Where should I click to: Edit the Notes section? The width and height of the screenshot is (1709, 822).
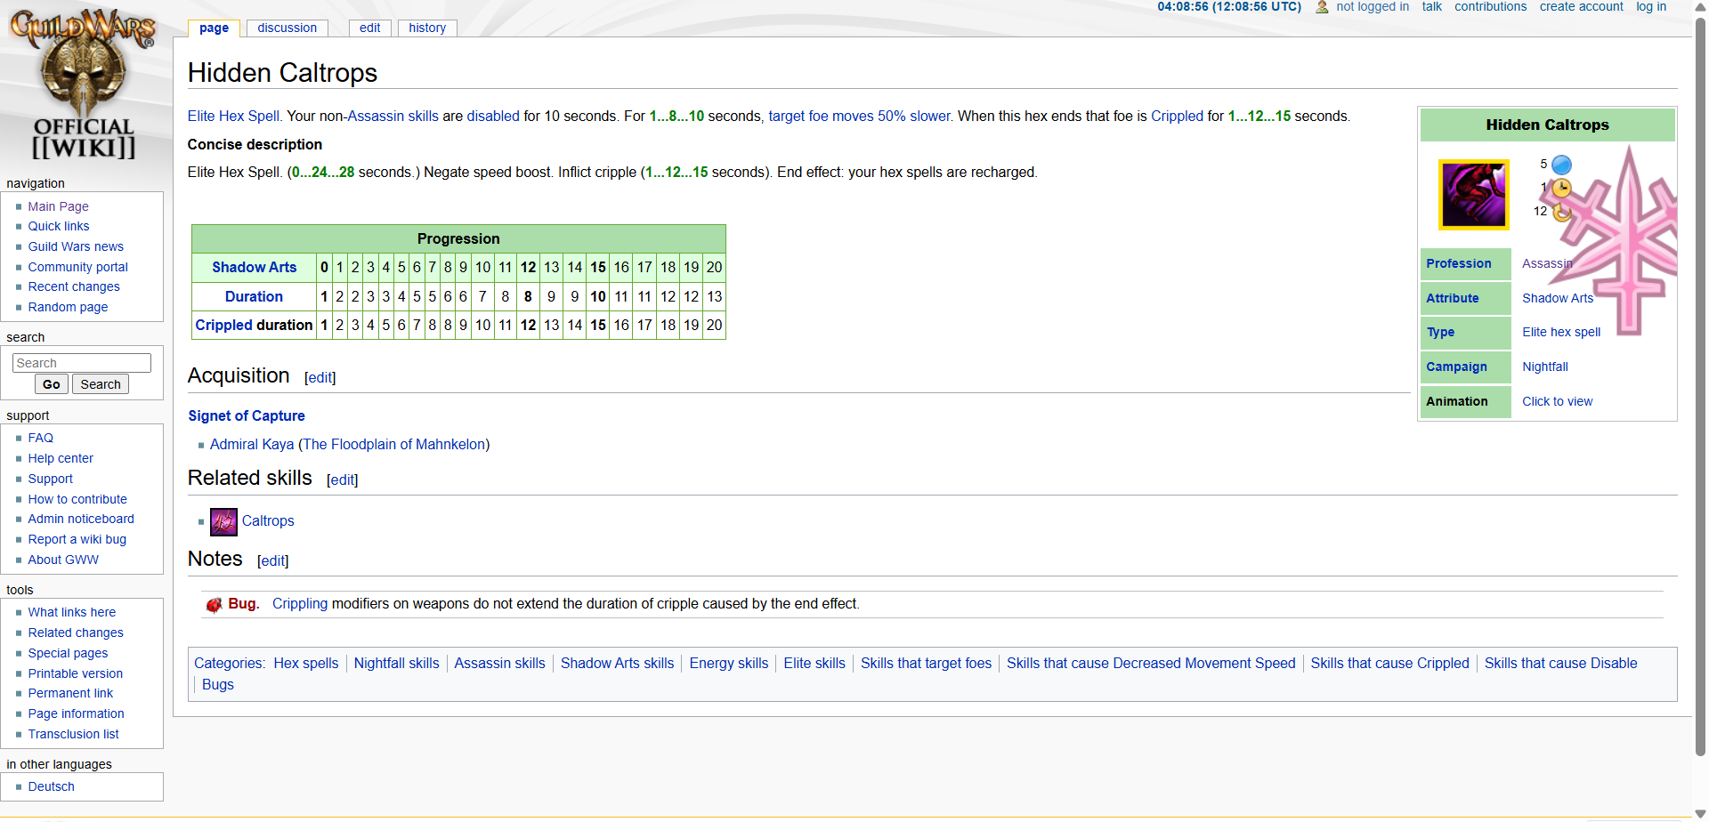[x=272, y=560]
